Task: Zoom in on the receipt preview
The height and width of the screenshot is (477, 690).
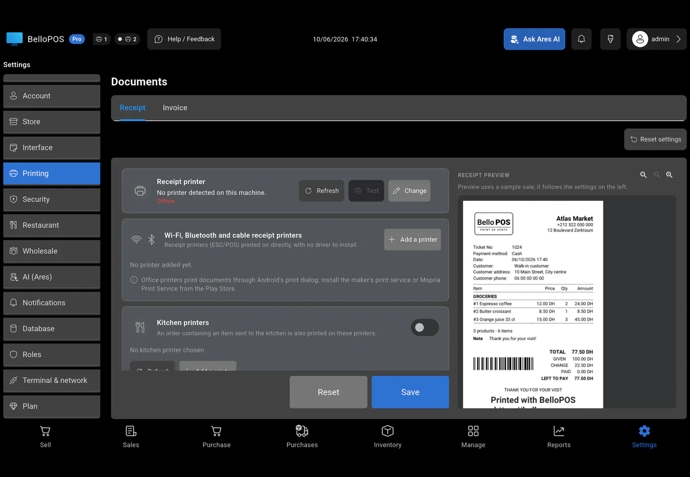Action: (669, 175)
